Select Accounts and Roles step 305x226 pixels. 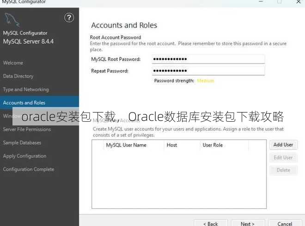[39, 102]
